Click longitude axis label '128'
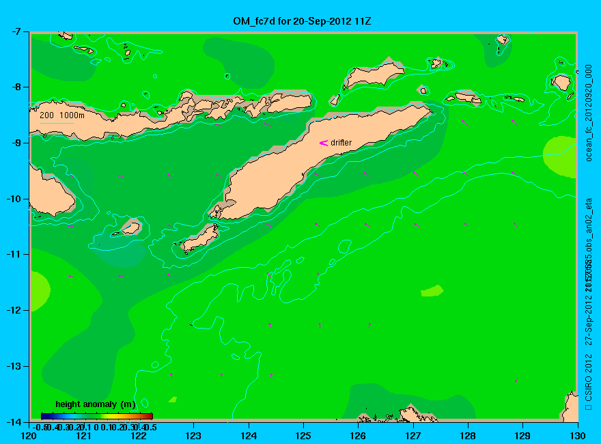 coord(468,436)
